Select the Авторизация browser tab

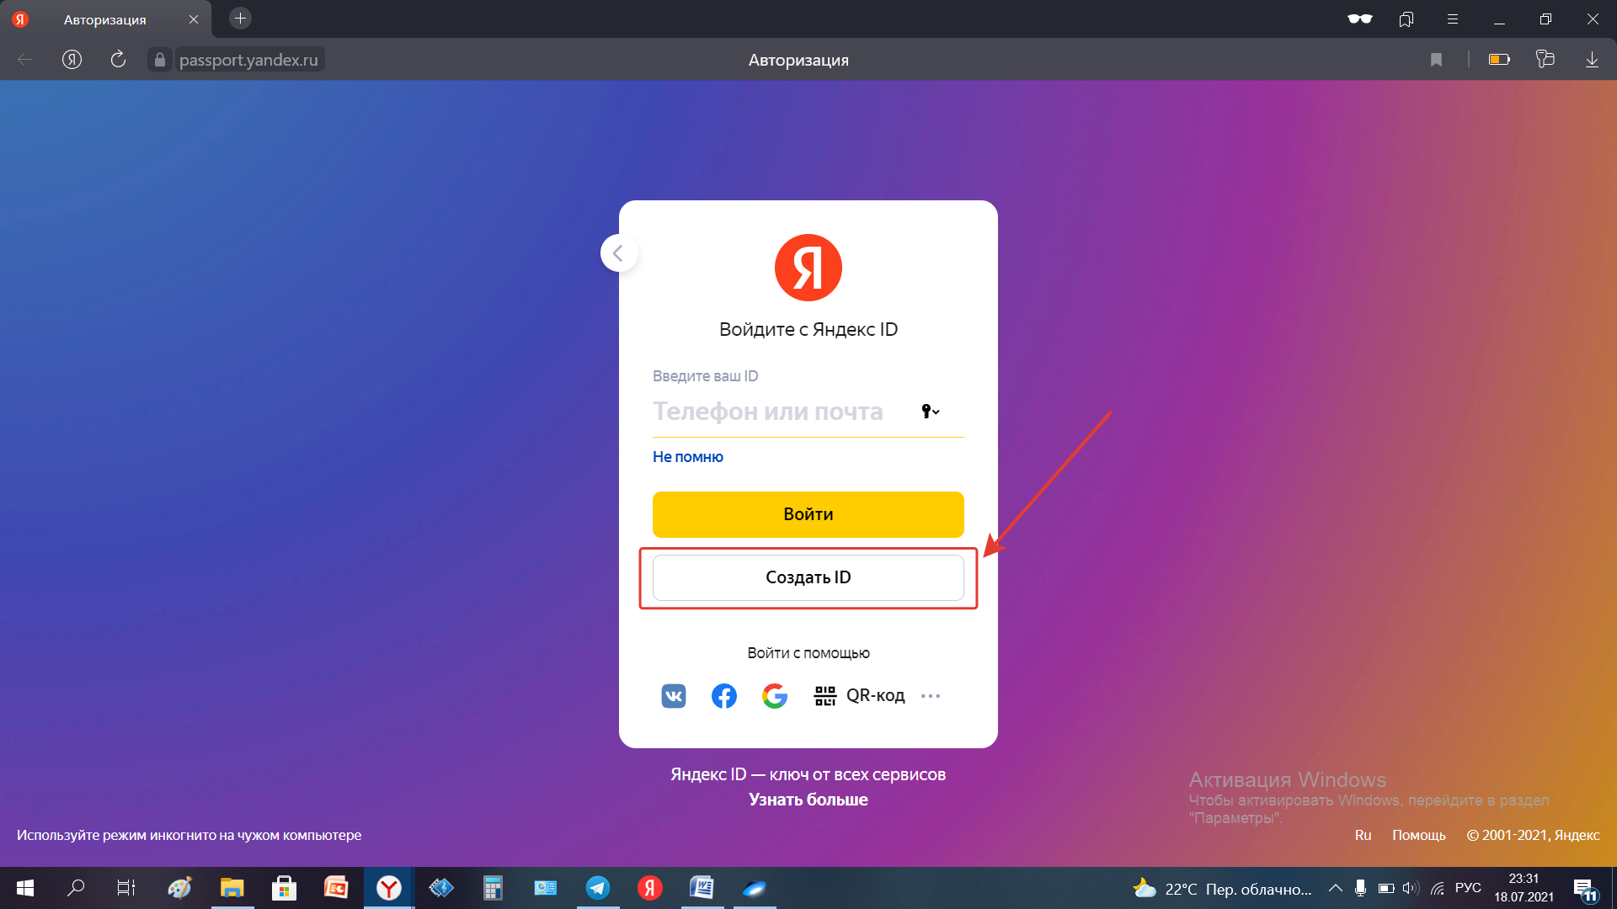point(105,19)
